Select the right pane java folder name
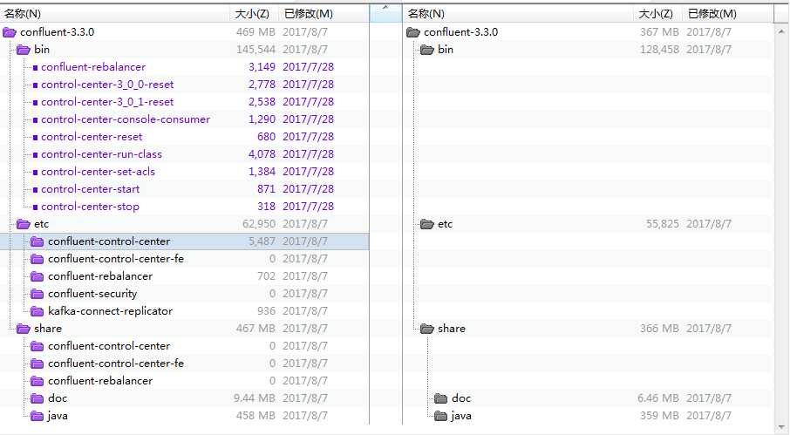Image resolution: width=790 pixels, height=435 pixels. pos(461,416)
